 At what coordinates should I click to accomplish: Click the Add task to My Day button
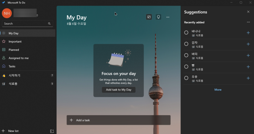[118, 90]
